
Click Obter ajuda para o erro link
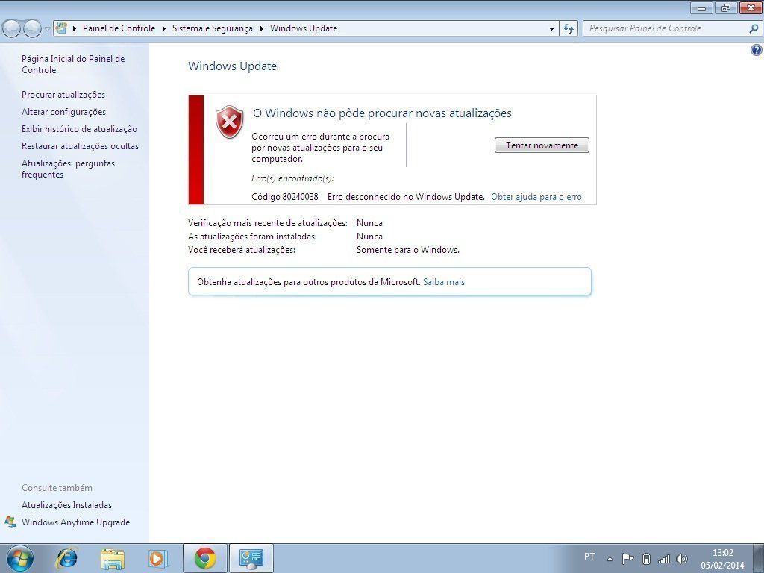pyautogui.click(x=536, y=197)
